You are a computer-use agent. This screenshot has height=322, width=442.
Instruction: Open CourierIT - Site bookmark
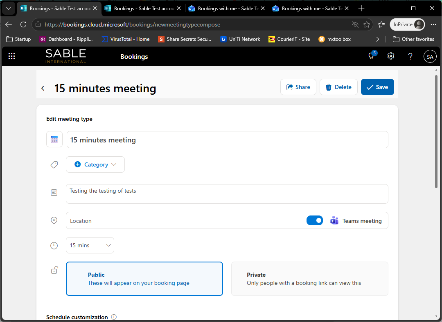coord(289,39)
